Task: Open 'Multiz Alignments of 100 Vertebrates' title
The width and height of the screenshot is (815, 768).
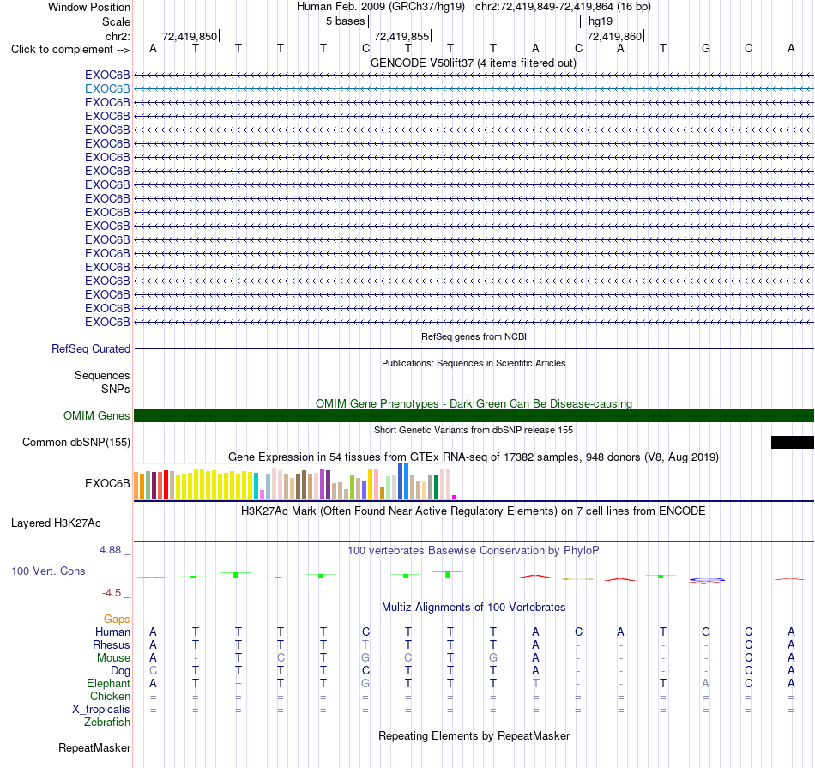Action: pyautogui.click(x=474, y=608)
